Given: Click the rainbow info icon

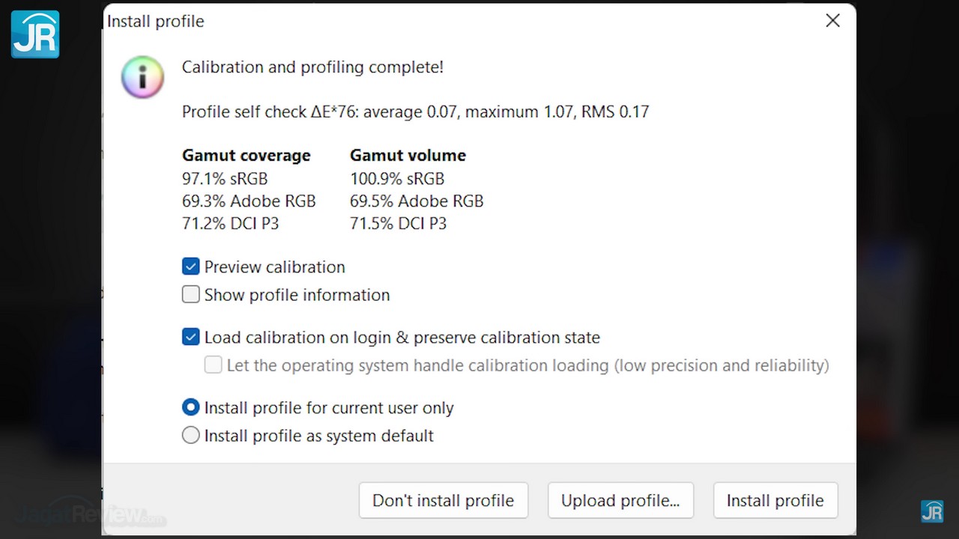Looking at the screenshot, I should (x=142, y=77).
